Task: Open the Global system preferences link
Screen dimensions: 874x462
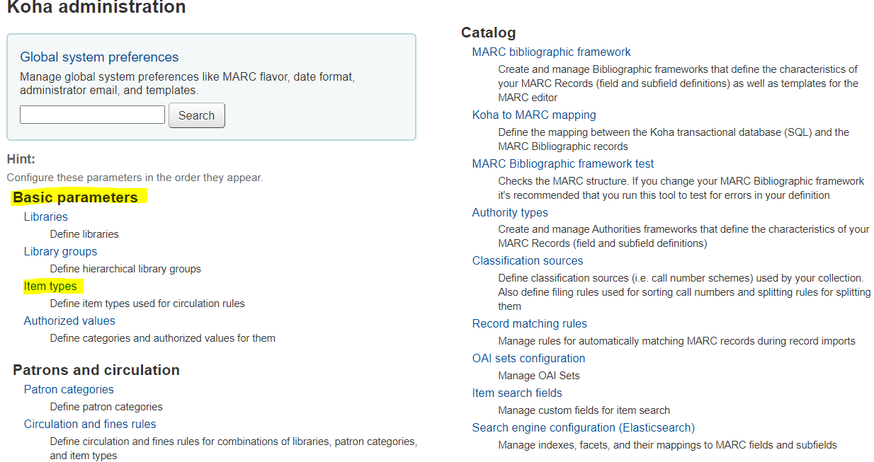Action: tap(99, 57)
